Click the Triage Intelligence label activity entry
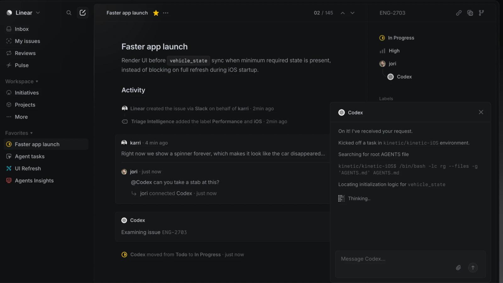This screenshot has height=283, width=503. coord(204,121)
